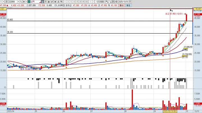Open the leftmost toolbar dropdown arrow

[x=3, y=2]
